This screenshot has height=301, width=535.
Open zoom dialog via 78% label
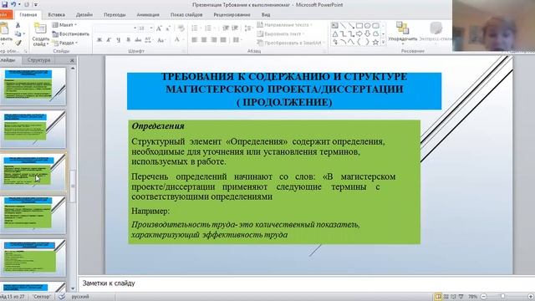tap(472, 297)
